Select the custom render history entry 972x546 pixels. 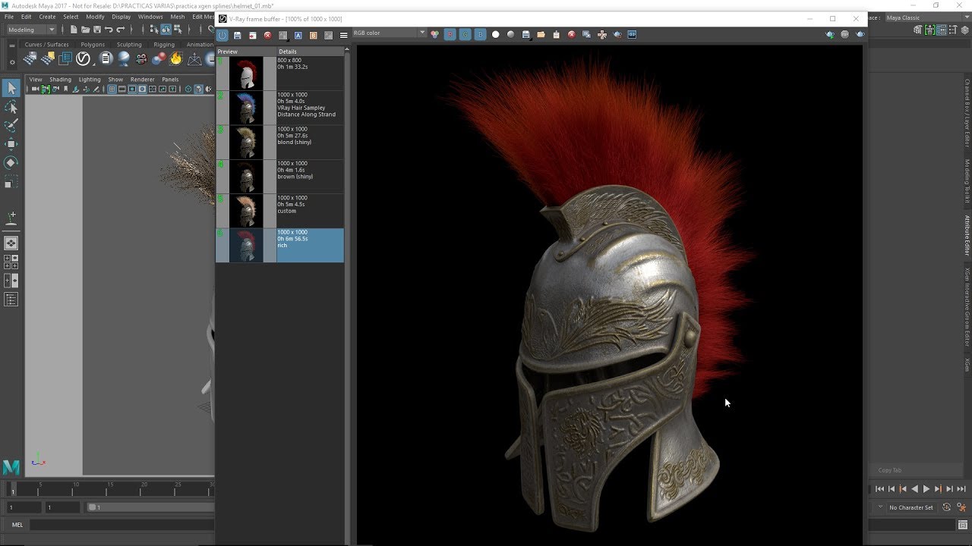[x=279, y=211]
